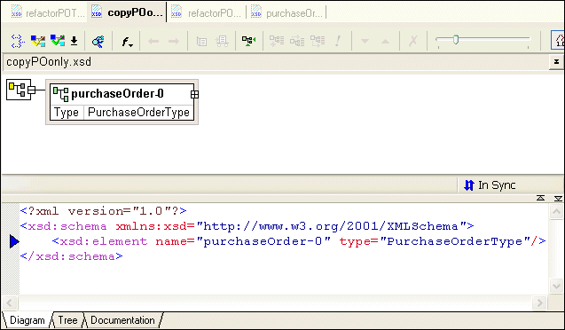This screenshot has height=330, width=565.
Task: Click the grayed move-down triangle icon
Action: click(x=365, y=42)
